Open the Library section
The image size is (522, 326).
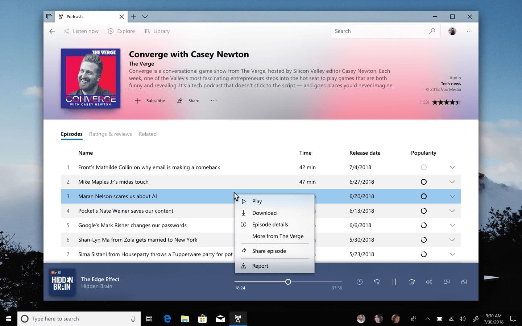pyautogui.click(x=157, y=31)
